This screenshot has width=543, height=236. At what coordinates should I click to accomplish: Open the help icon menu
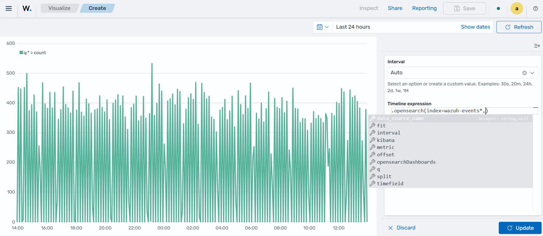click(535, 9)
